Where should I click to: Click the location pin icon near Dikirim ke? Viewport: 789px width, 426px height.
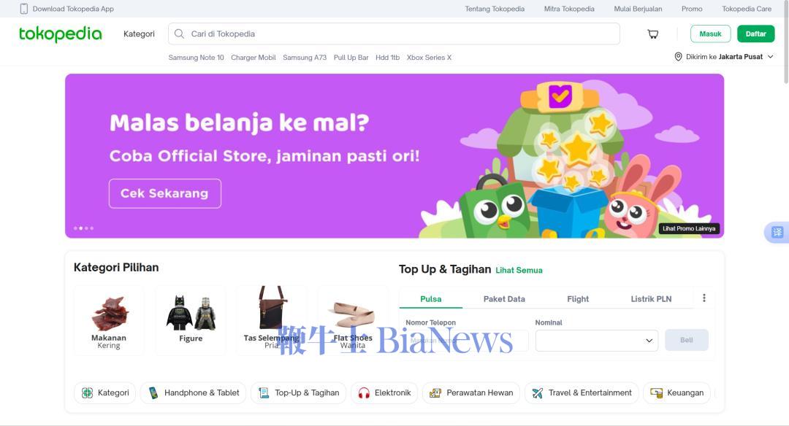click(x=678, y=57)
